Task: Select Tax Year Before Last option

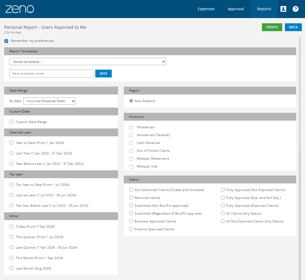Action: point(11,205)
